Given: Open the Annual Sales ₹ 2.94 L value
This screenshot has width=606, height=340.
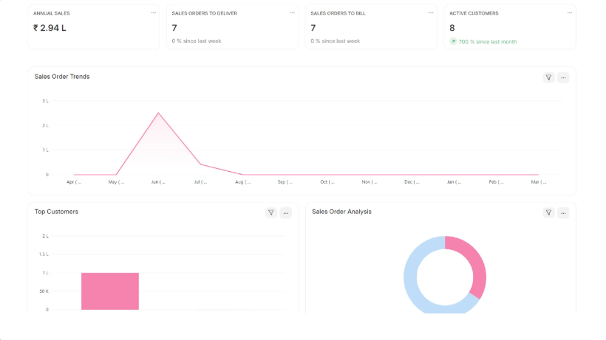Looking at the screenshot, I should coord(50,28).
